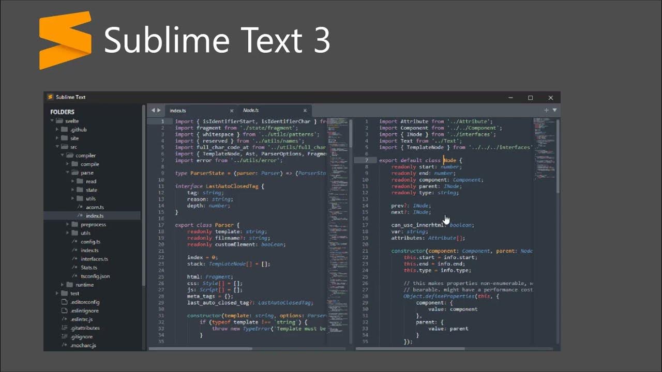The height and width of the screenshot is (372, 662).
Task: Click line number 17 in index.ts gutter
Action: (x=161, y=225)
